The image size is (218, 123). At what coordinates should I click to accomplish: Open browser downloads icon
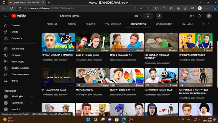[185, 8]
